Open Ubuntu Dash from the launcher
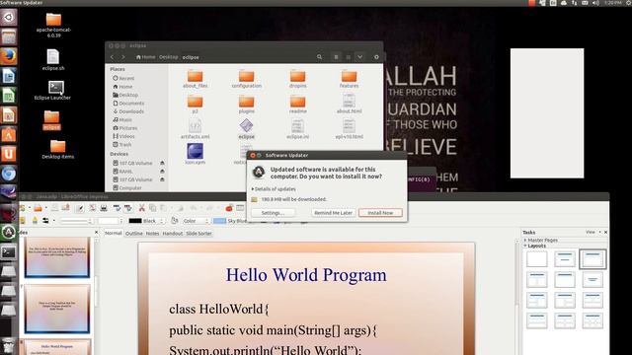632x355 pixels. (x=9, y=18)
